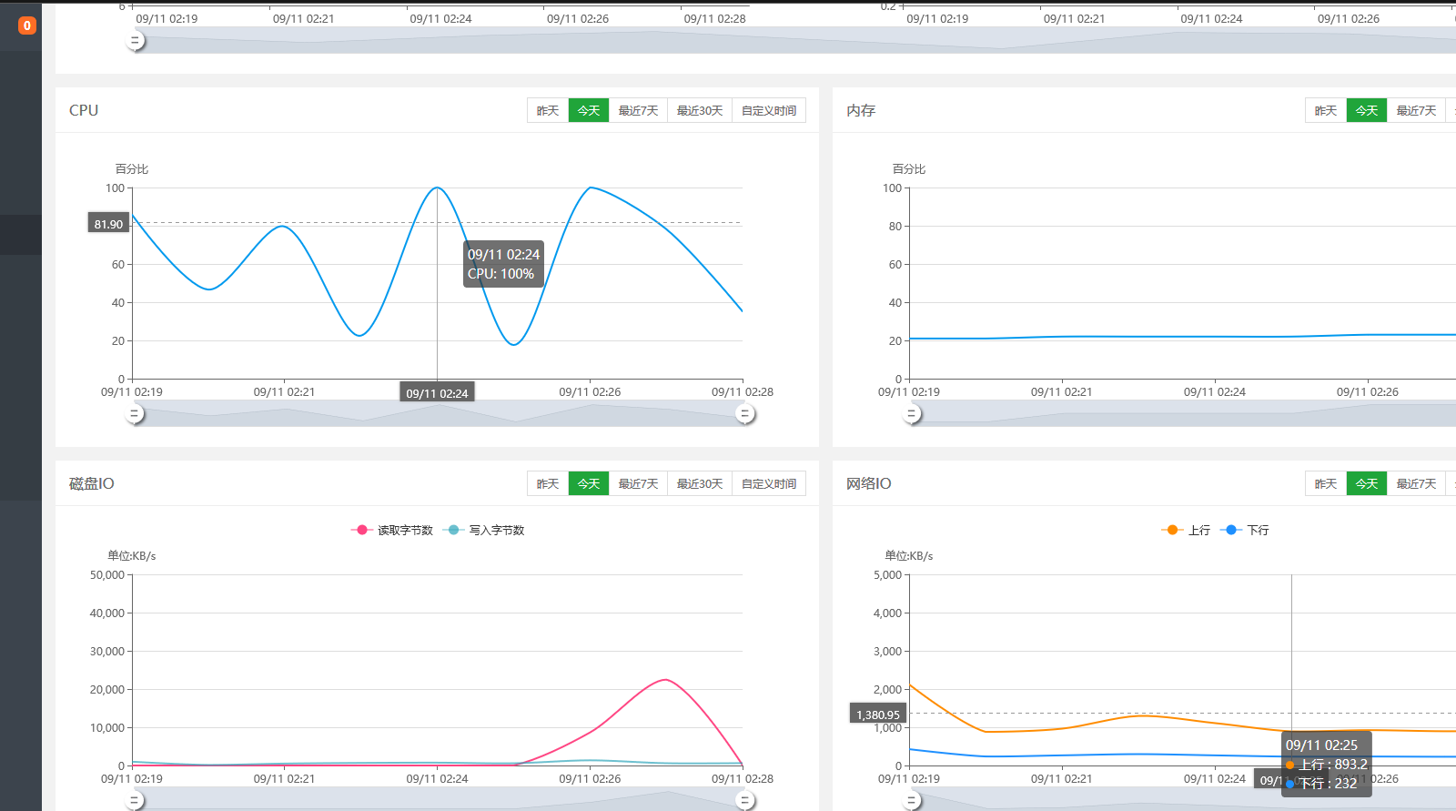Click CPU chart data zoom bar
Image resolution: width=1456 pixels, height=811 pixels.
(x=440, y=414)
